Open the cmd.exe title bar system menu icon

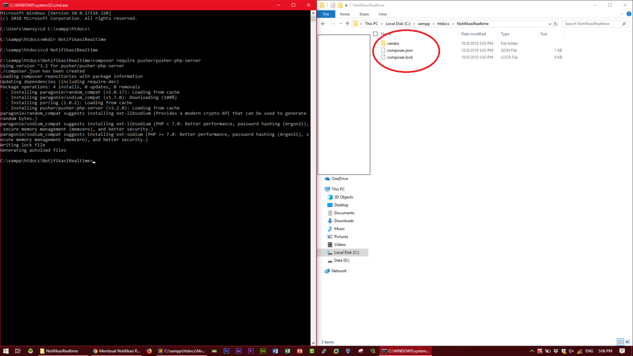5,5
